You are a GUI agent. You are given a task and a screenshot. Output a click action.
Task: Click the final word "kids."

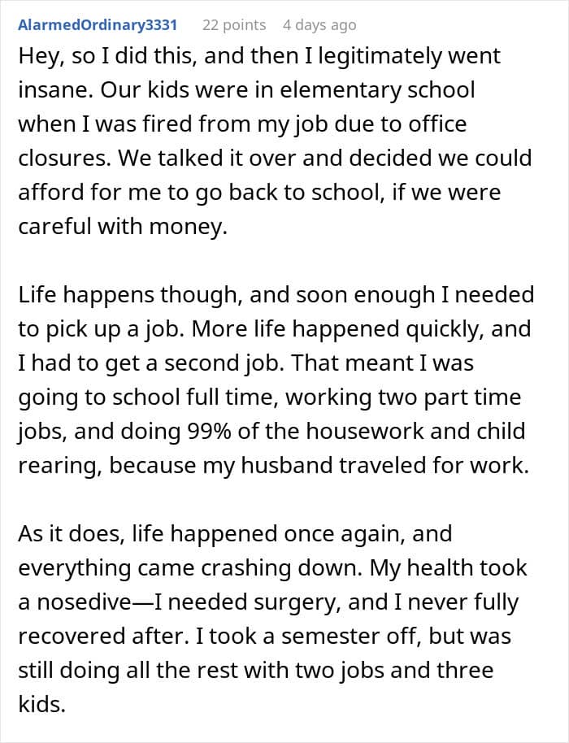point(42,705)
